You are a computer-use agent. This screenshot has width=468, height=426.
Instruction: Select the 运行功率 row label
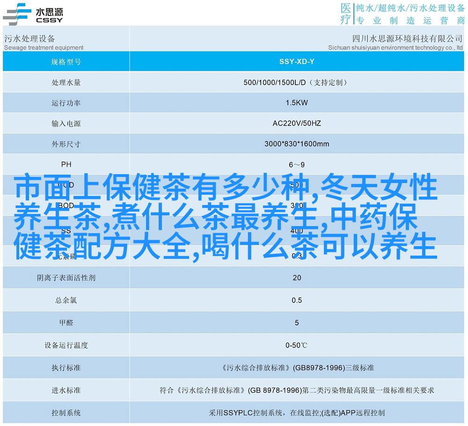tap(66, 103)
